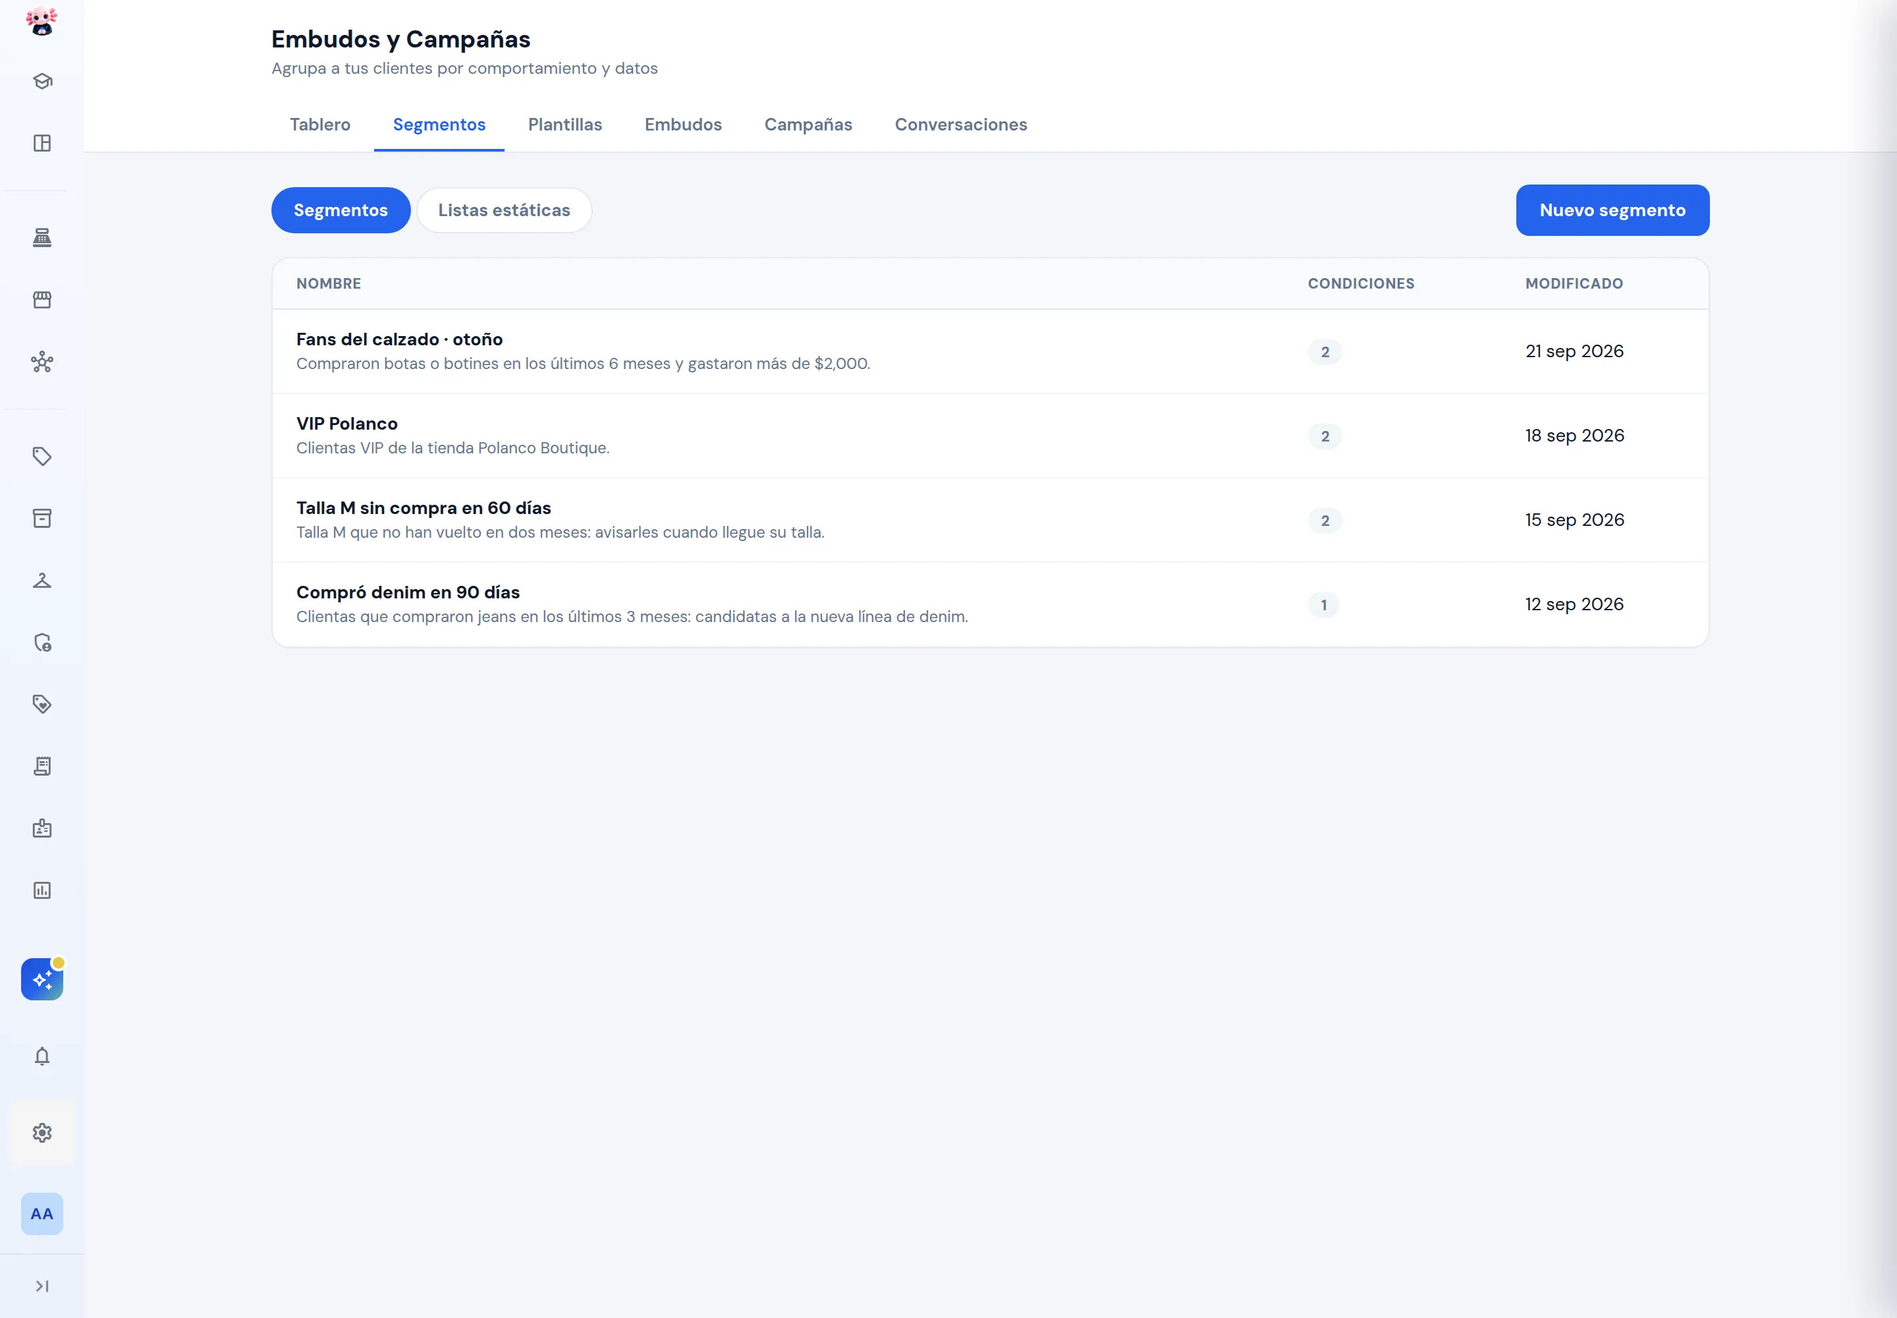Open the graduation cap learning icon

tap(42, 81)
